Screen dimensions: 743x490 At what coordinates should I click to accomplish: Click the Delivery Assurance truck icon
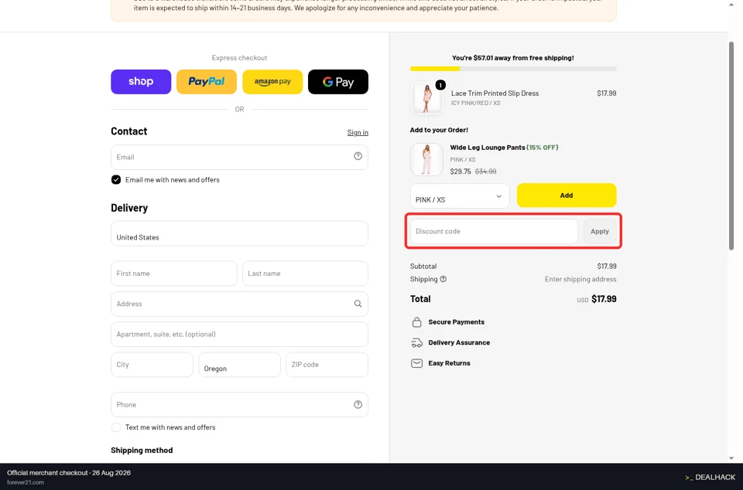416,342
